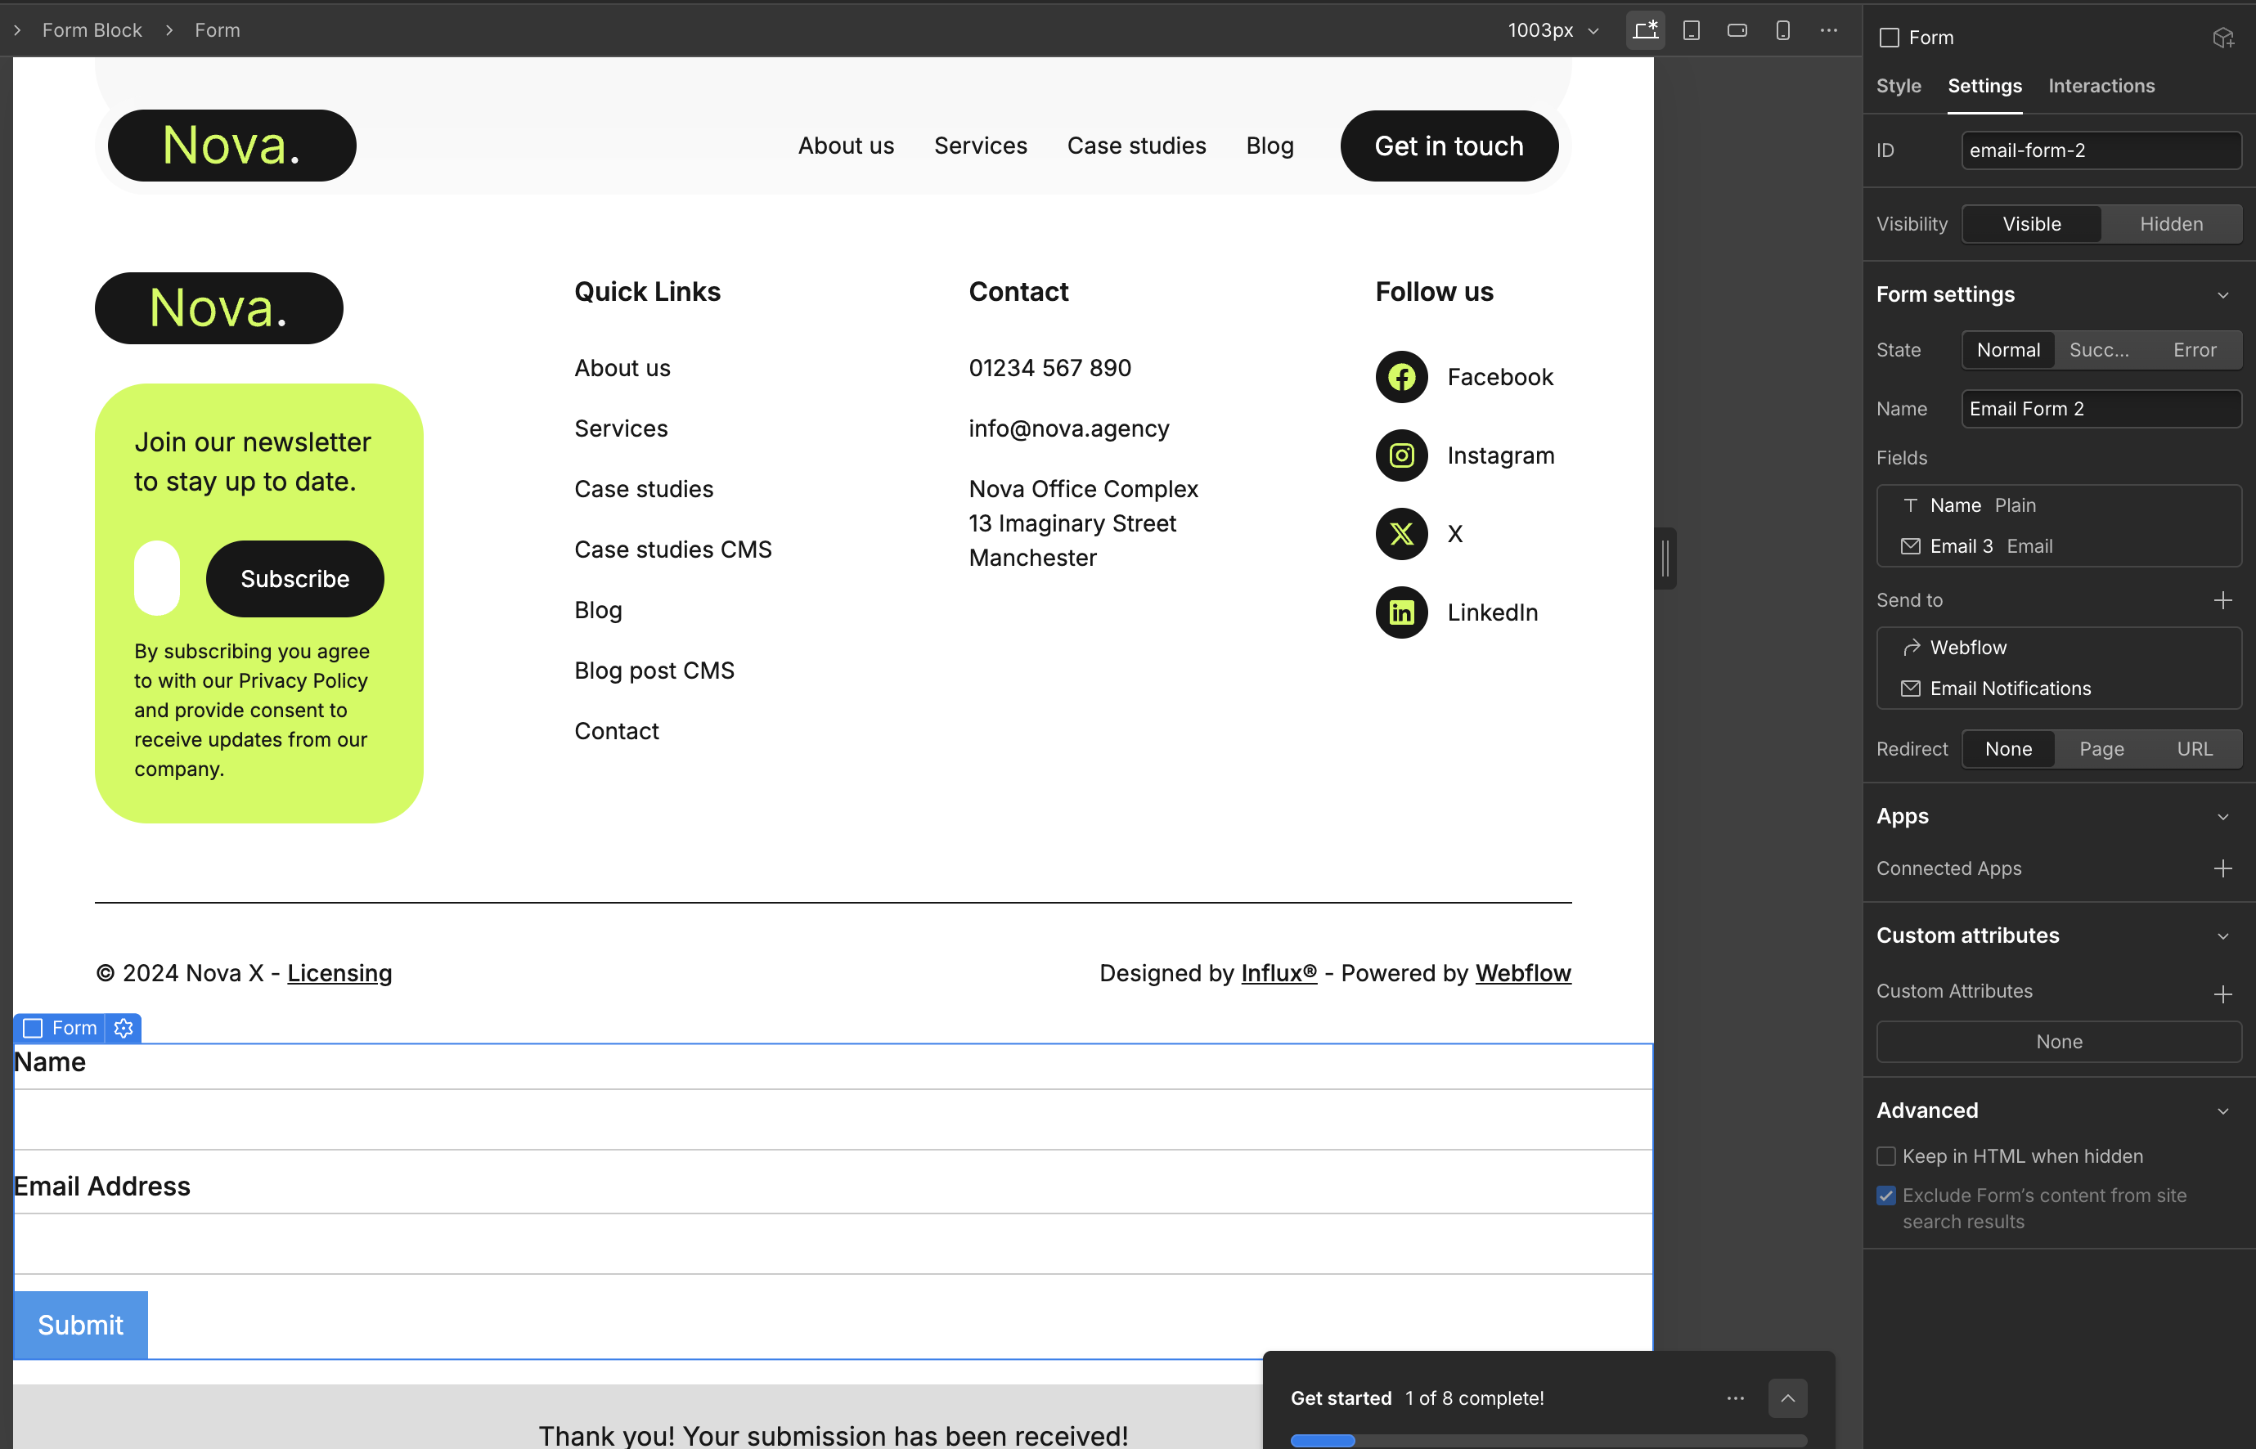2256x1449 pixels.
Task: Click the create component cube icon
Action: point(2223,38)
